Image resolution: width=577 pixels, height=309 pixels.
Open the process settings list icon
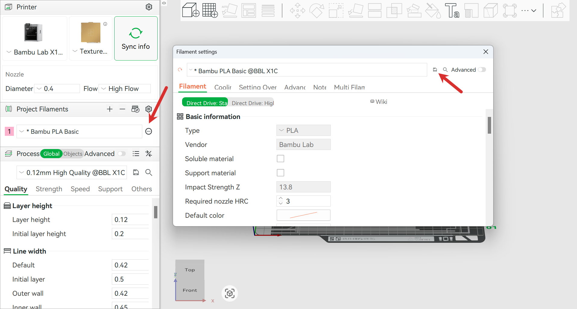136,154
